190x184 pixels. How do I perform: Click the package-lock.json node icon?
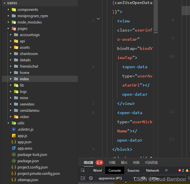(x=14, y=154)
